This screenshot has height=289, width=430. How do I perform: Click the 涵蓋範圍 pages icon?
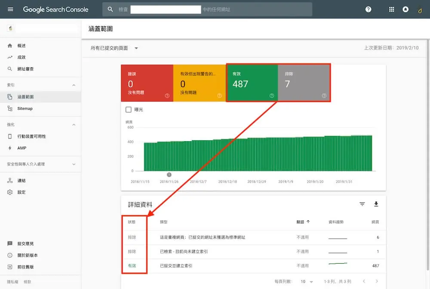point(10,97)
